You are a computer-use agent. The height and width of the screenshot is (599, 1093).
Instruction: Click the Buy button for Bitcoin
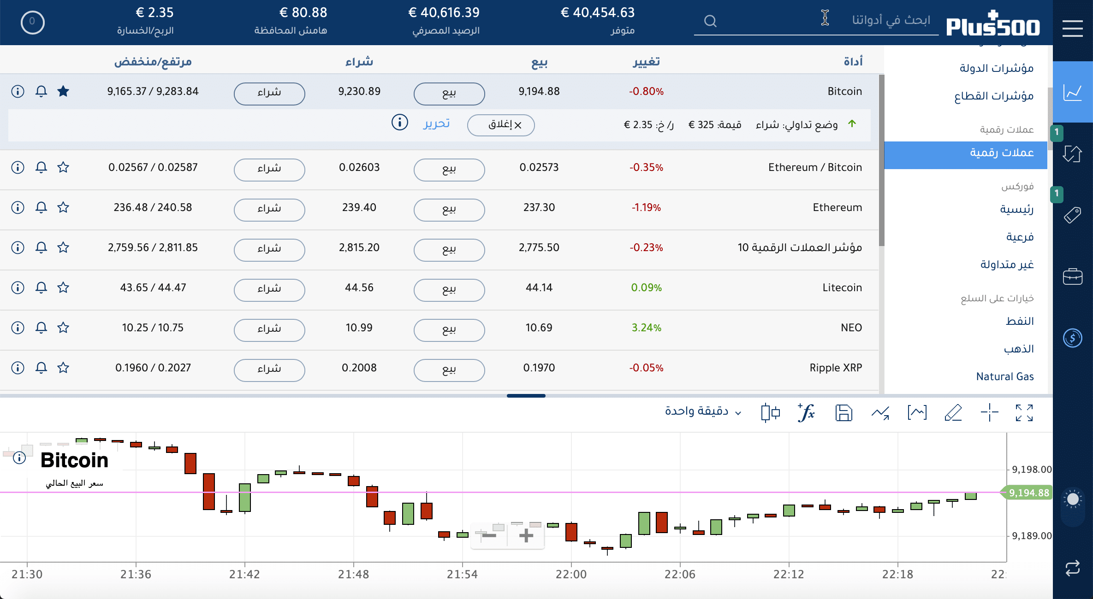[x=269, y=94]
